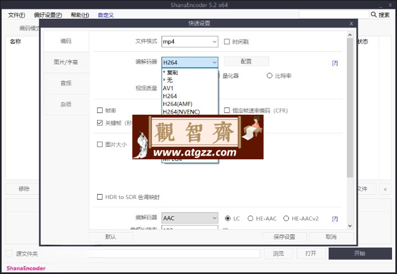
Task: Choose H264(AMF) from codec list
Action: pyautogui.click(x=190, y=104)
